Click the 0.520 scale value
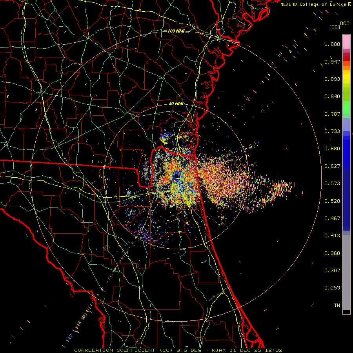The image size is (353, 353). coord(332,201)
